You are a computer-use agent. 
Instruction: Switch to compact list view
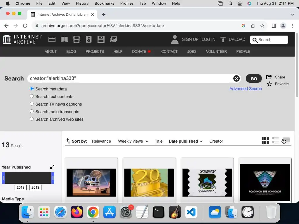286,141
